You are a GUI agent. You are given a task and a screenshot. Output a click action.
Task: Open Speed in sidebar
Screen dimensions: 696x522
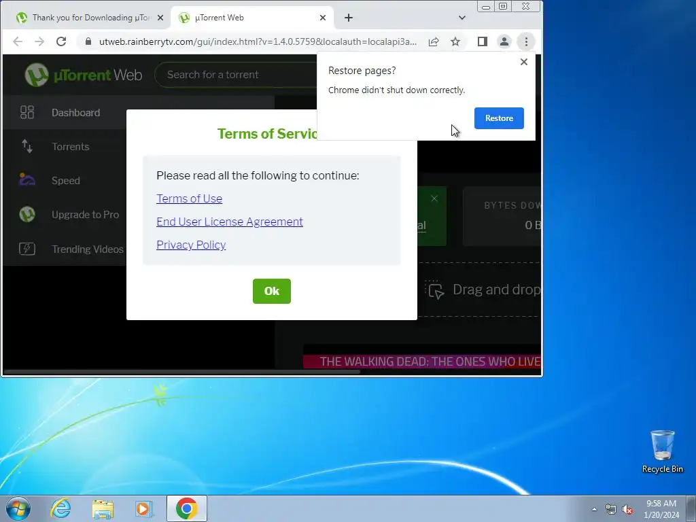tap(65, 181)
